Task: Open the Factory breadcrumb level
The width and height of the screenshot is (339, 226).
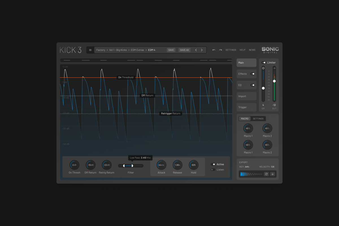Action: coord(101,50)
